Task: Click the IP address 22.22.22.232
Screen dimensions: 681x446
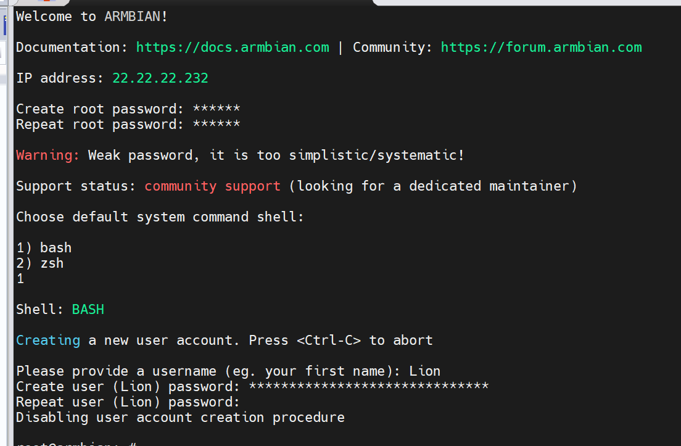Action: [160, 78]
